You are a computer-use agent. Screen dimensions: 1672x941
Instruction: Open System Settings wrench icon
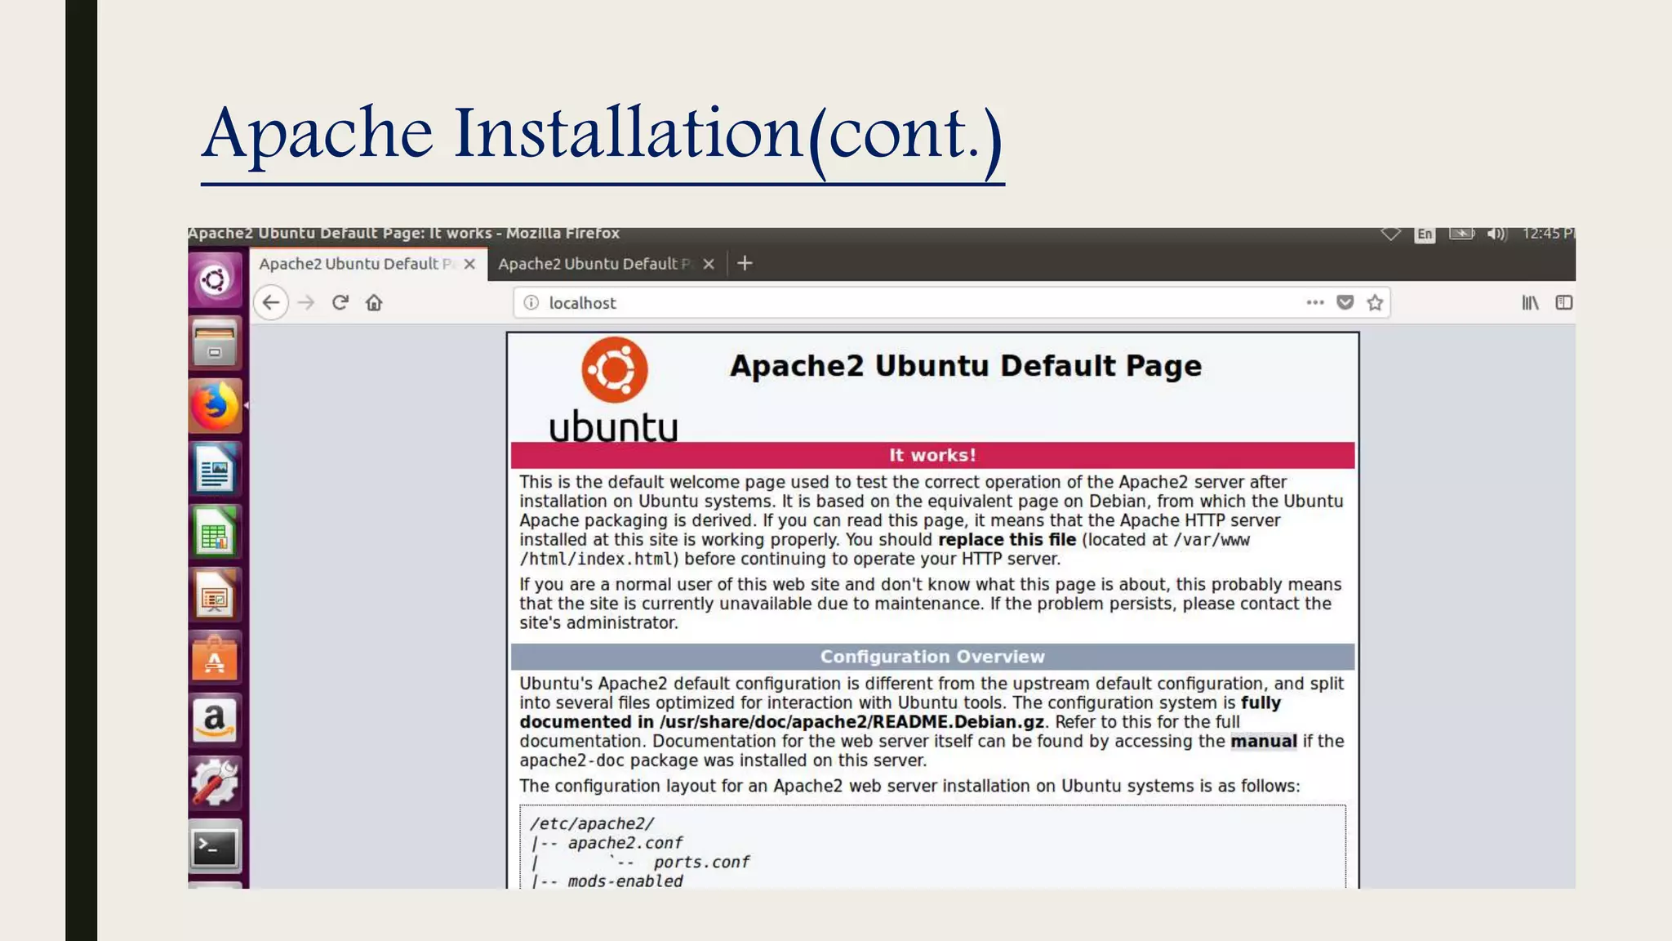pos(216,783)
